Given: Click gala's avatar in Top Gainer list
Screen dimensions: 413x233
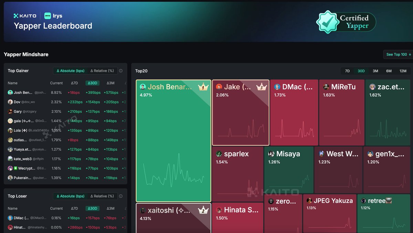Looking at the screenshot, I should coord(10,121).
